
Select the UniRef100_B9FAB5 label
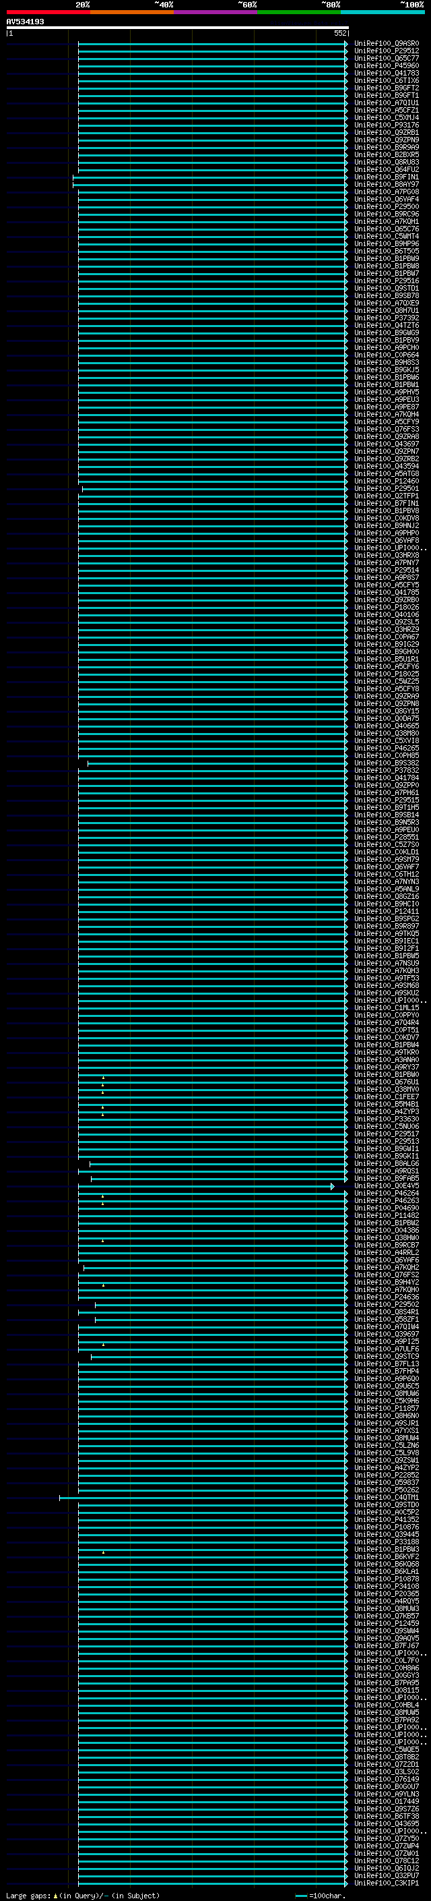(x=387, y=1179)
